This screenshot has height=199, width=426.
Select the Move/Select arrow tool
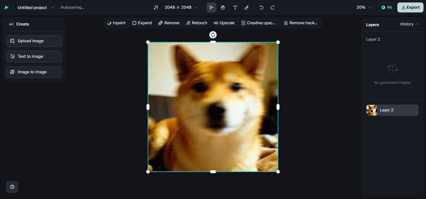coord(211,7)
